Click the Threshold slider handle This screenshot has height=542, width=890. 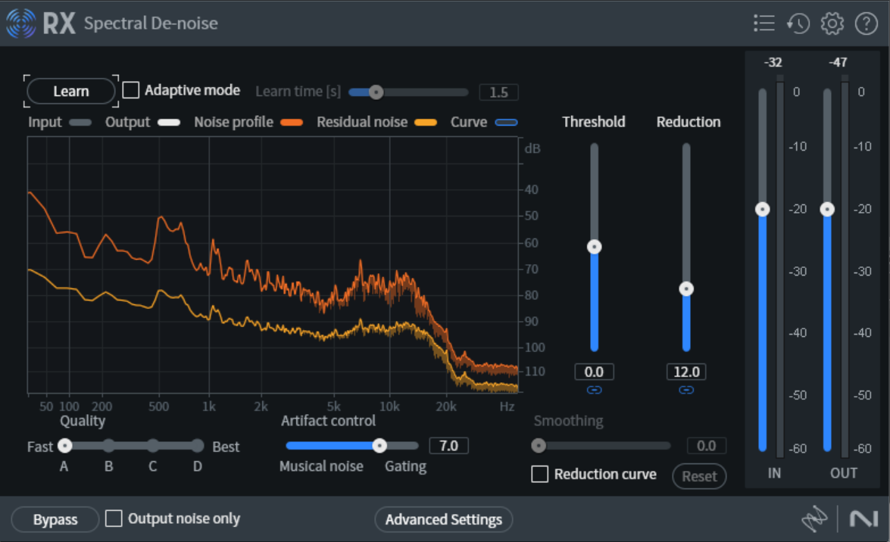[x=595, y=247]
